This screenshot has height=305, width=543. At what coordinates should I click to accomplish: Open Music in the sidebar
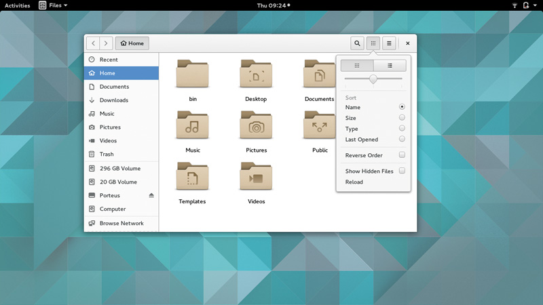coord(121,113)
